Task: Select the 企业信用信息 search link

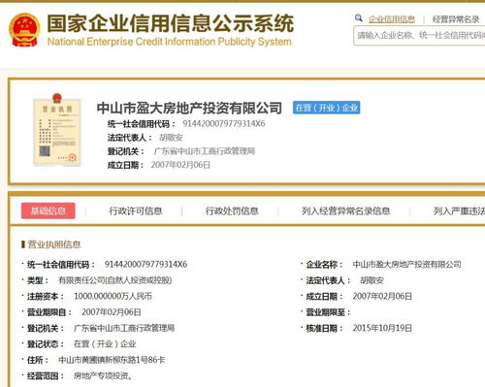Action: (392, 19)
